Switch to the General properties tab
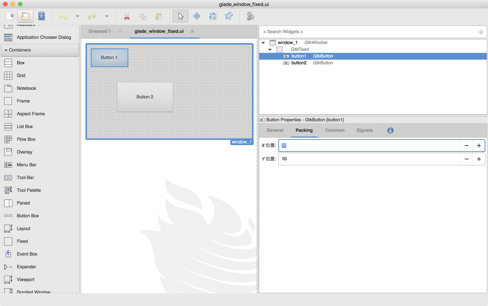 click(274, 130)
